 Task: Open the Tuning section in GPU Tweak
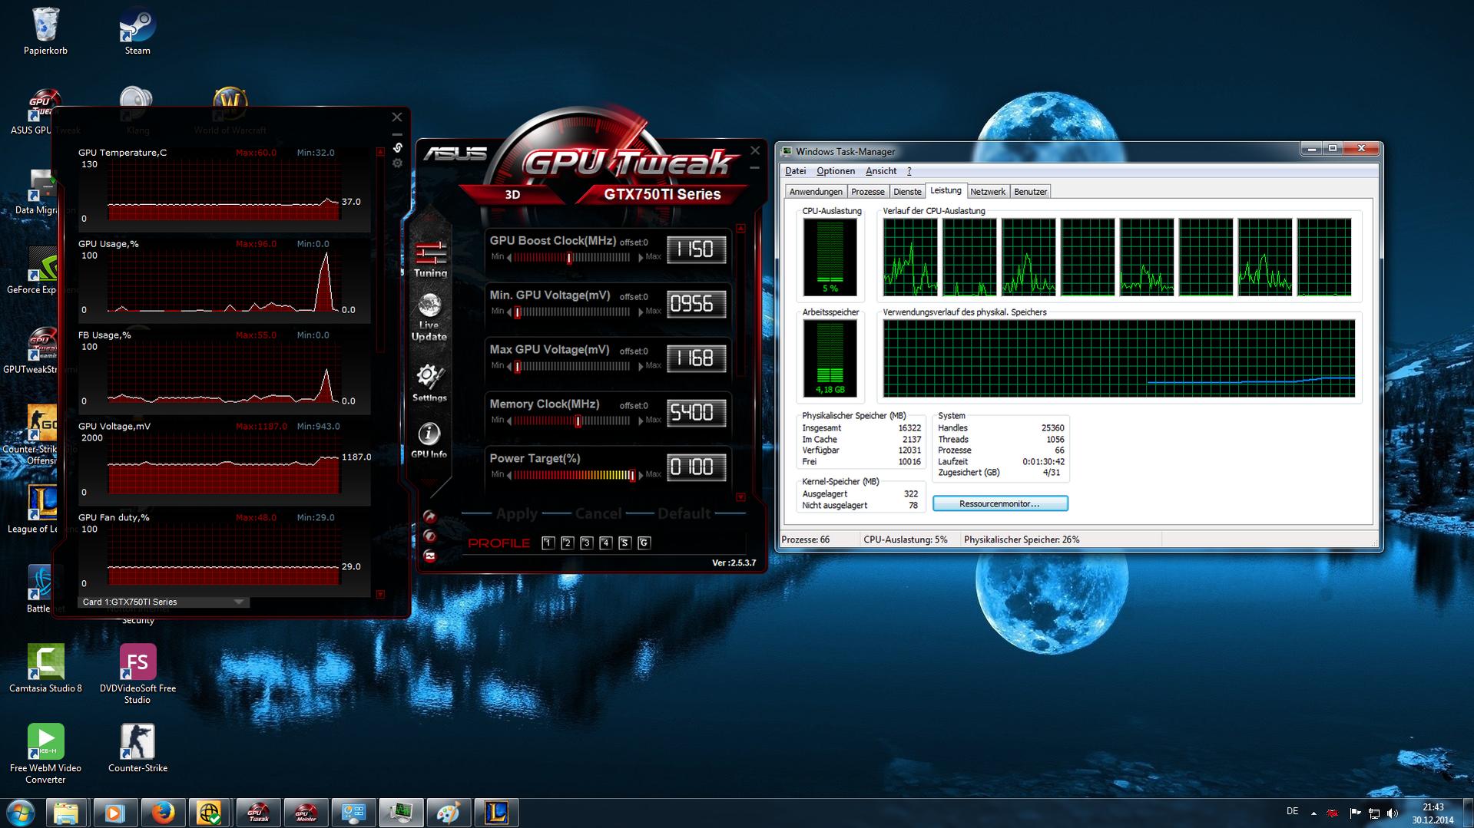click(x=430, y=259)
